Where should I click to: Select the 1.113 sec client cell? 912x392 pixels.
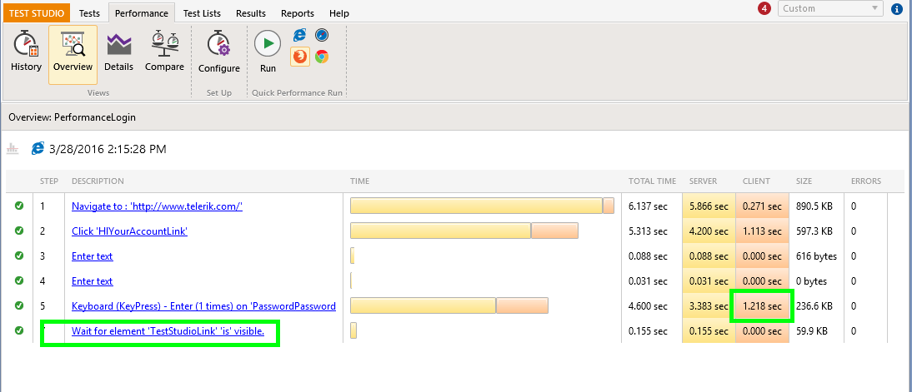click(762, 231)
